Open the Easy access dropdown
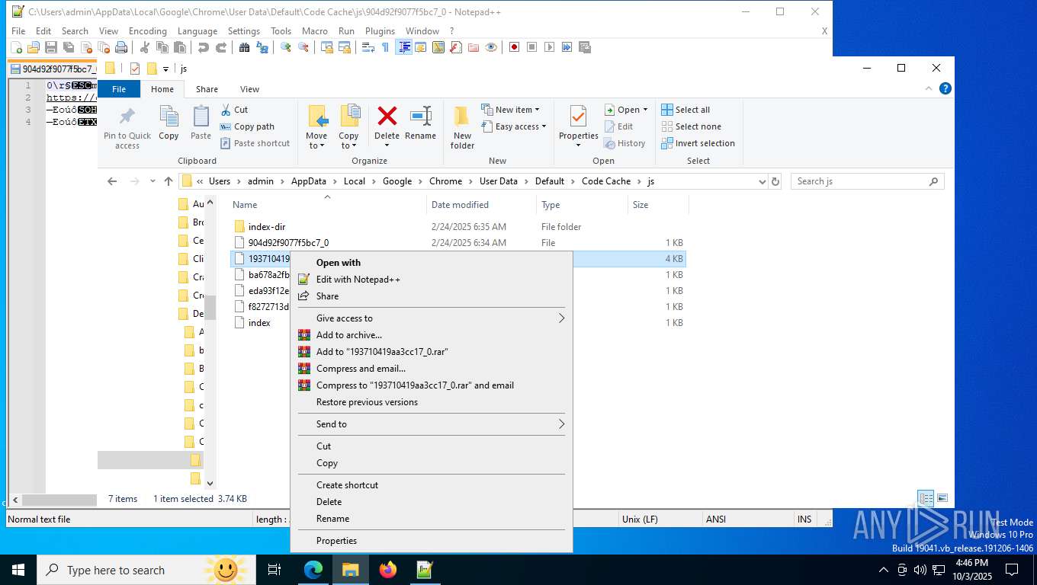 click(514, 126)
